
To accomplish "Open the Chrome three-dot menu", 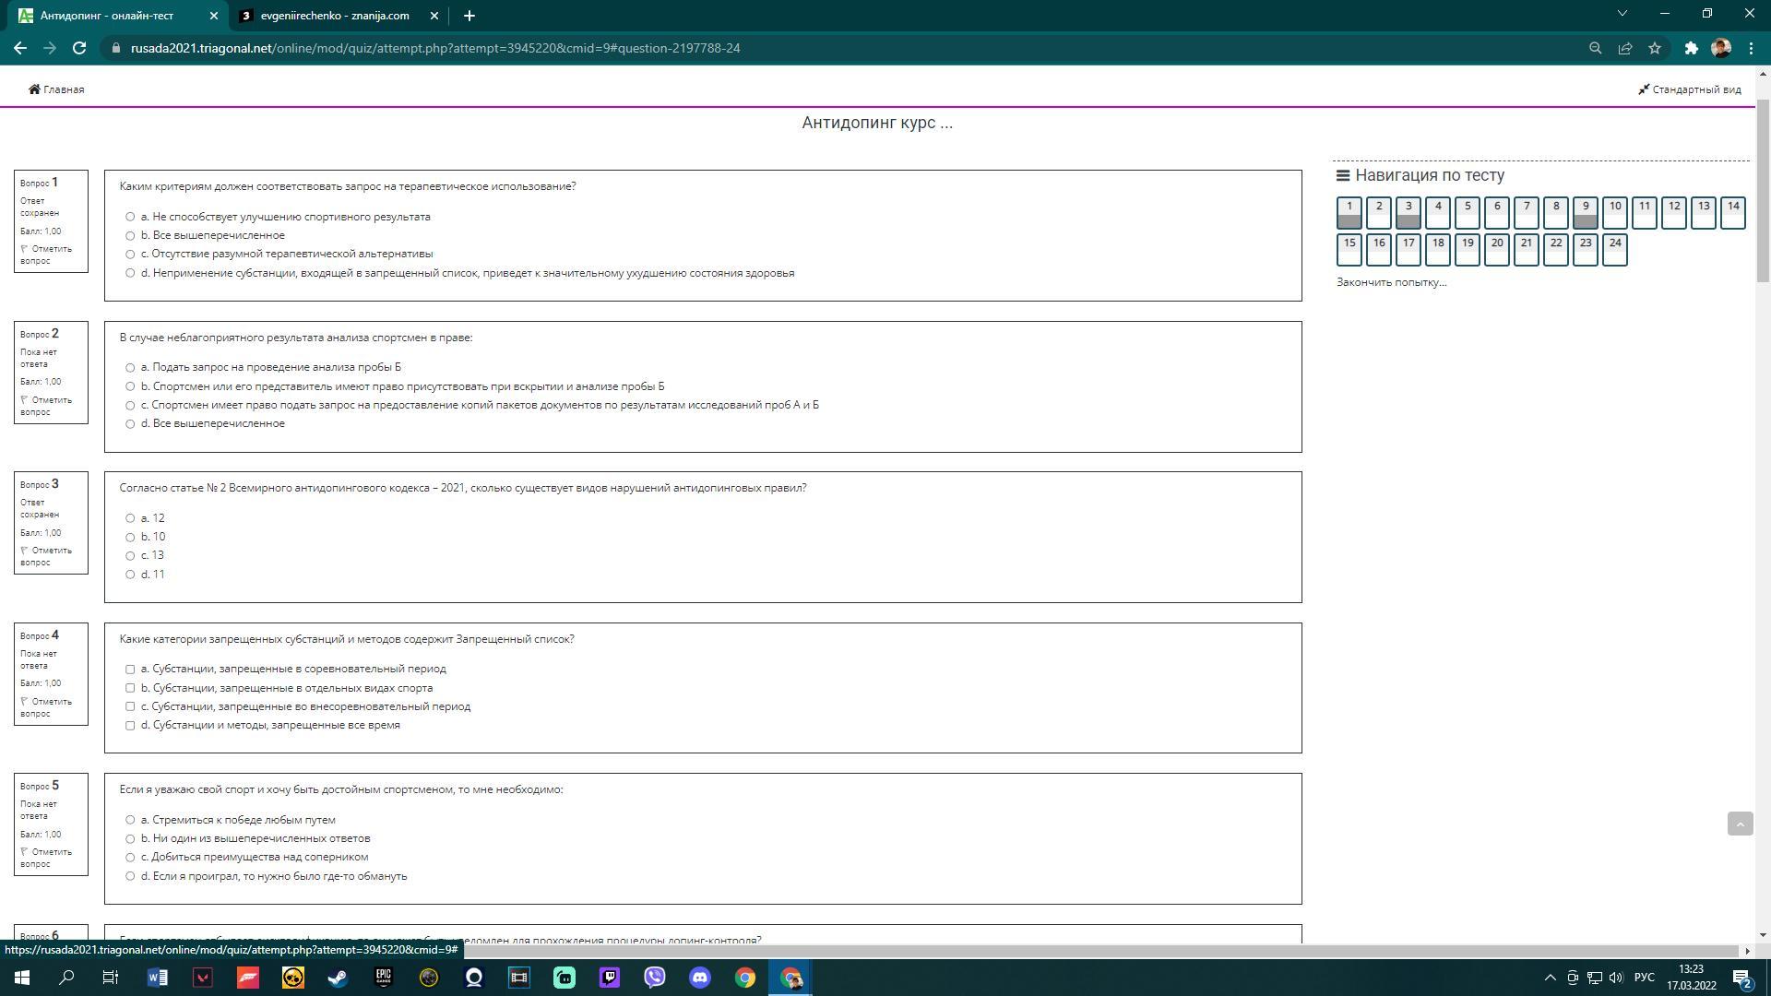I will click(x=1751, y=48).
